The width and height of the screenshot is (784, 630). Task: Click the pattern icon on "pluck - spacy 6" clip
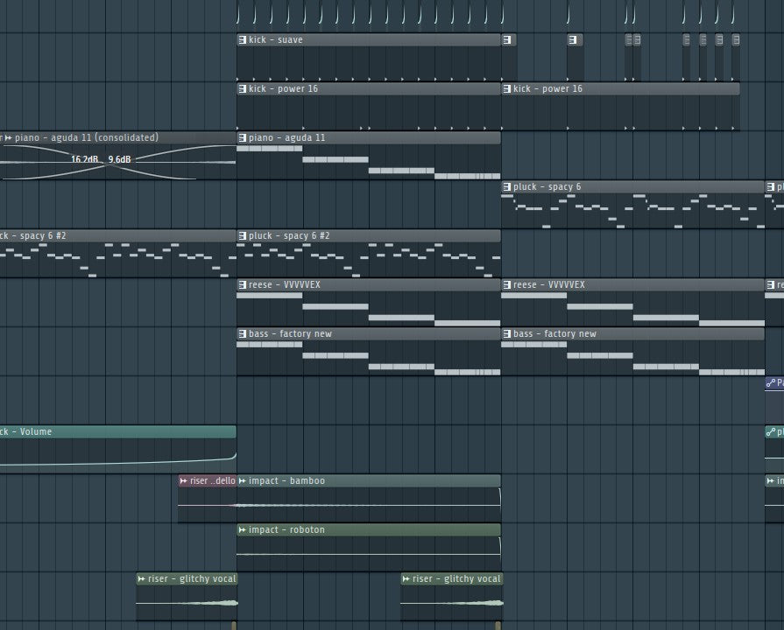(x=507, y=187)
